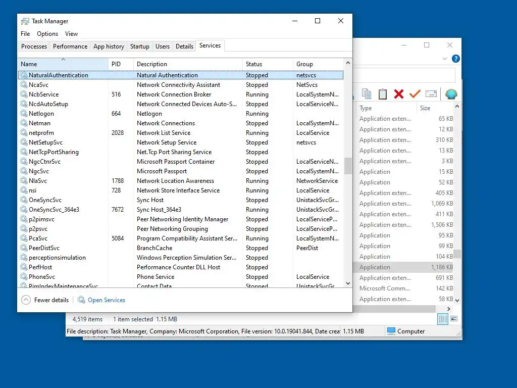
Task: Select the perceptionsimulation service
Action: pos(181,257)
